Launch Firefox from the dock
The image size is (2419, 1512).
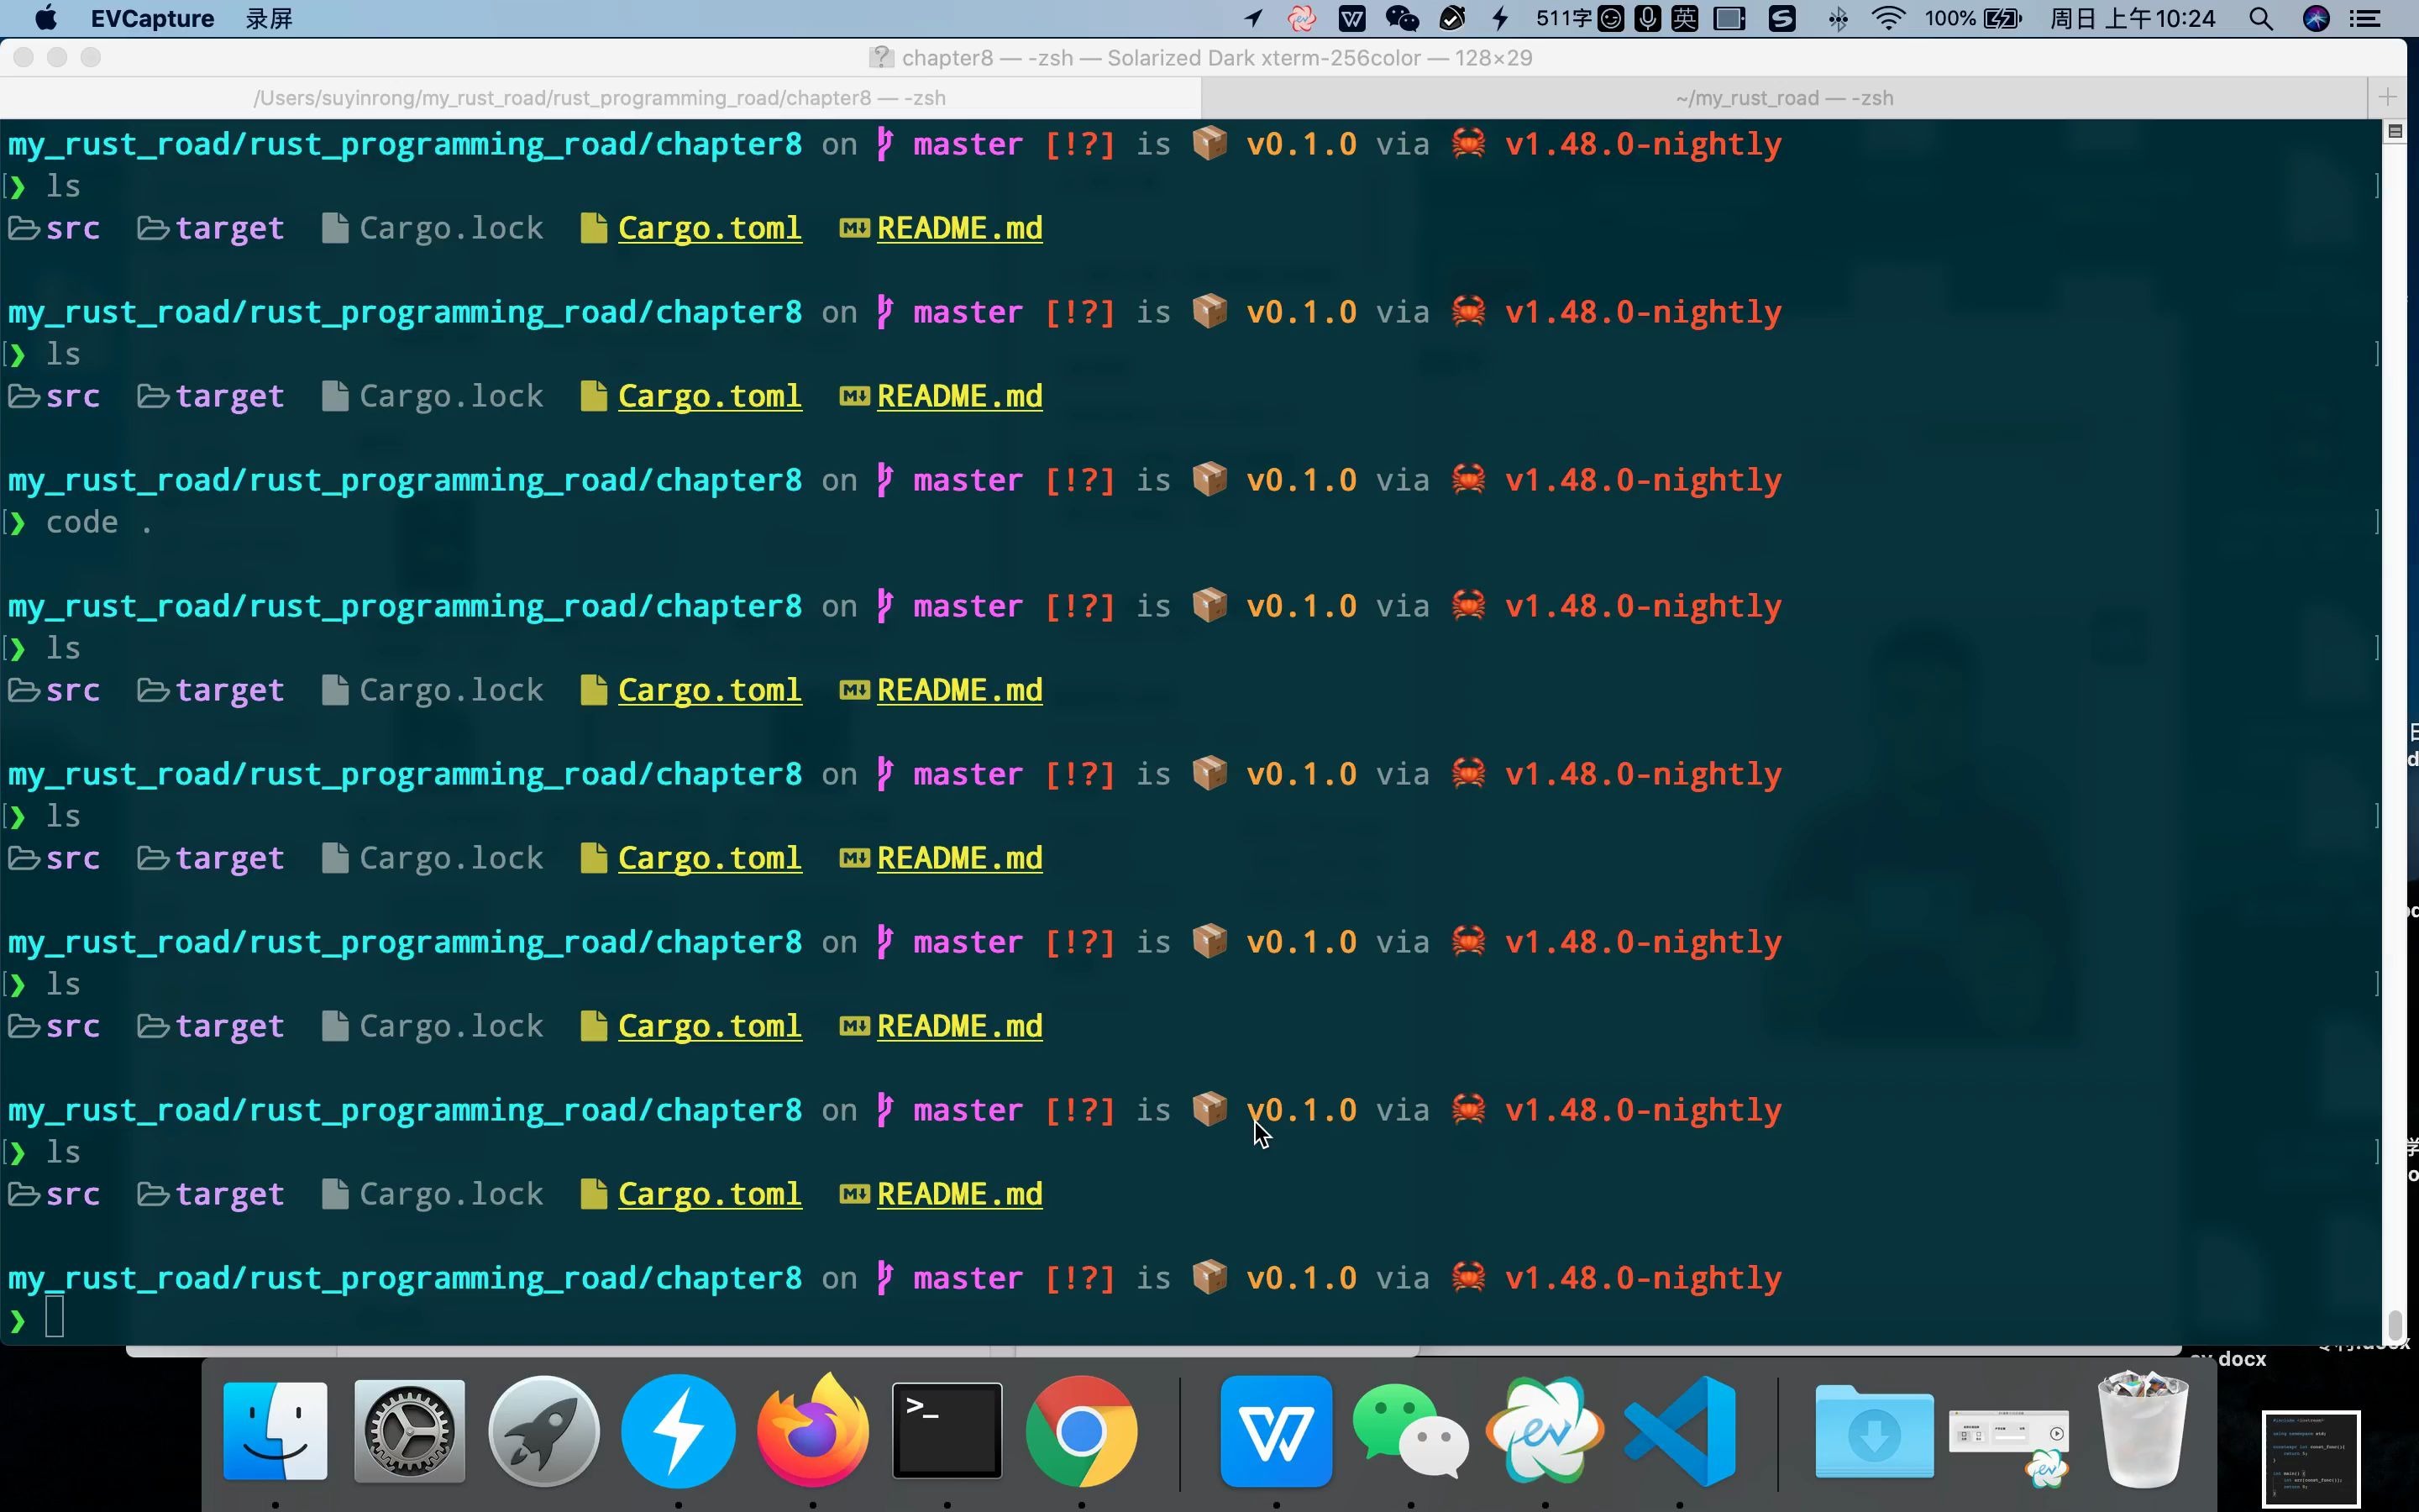[813, 1432]
